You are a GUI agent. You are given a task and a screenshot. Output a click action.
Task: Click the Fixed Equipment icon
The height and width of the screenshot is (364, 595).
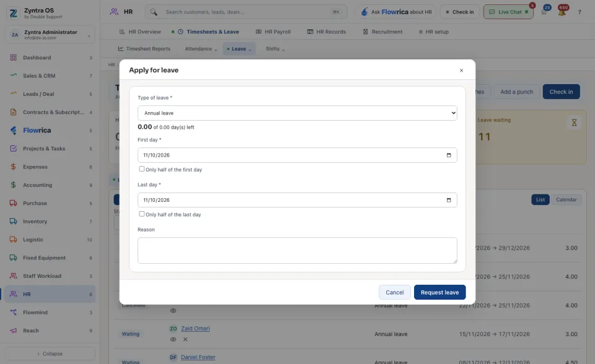[x=13, y=258]
